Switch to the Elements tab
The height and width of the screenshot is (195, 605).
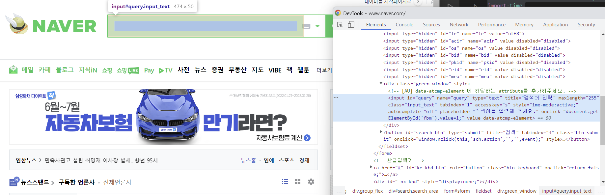(x=376, y=25)
